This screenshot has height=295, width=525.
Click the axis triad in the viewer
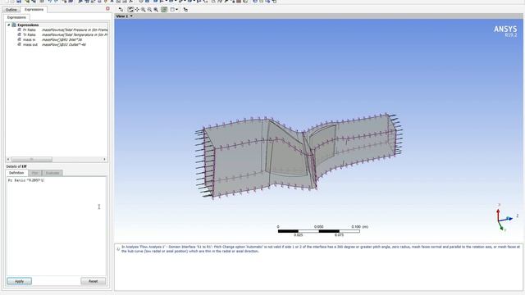point(506,218)
